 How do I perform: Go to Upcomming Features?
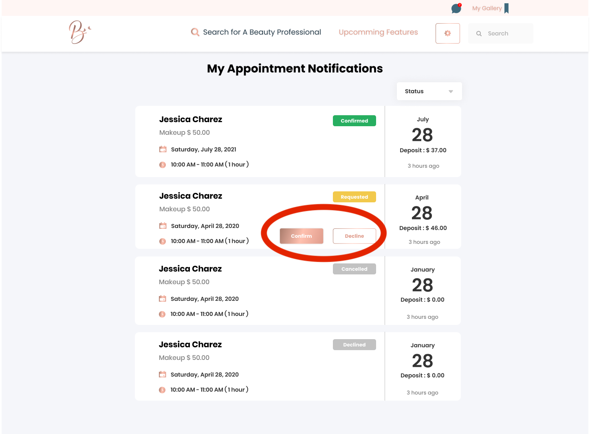378,32
